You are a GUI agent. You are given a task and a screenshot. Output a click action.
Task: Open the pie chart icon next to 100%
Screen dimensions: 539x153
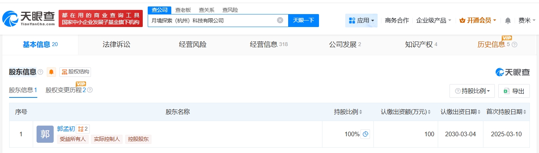pos(365,134)
